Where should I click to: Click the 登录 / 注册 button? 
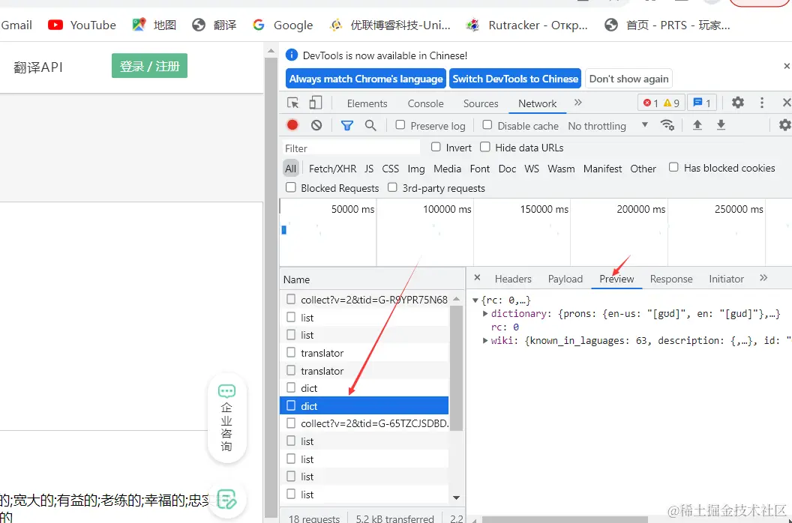(149, 66)
